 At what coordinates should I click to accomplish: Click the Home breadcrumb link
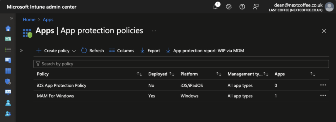pos(29,20)
